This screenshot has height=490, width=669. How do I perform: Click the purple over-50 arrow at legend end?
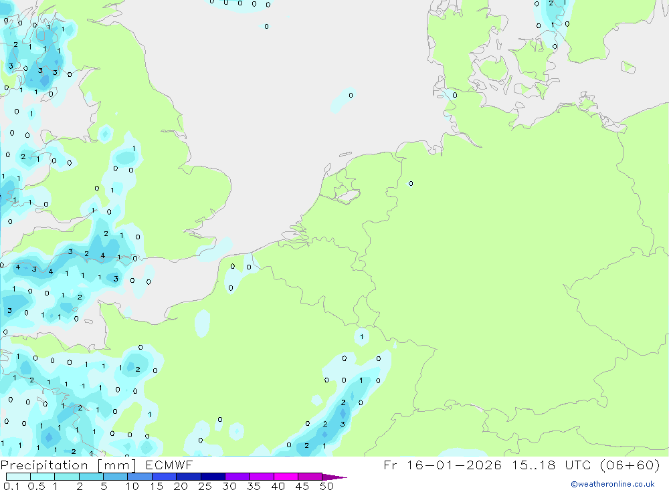[334, 477]
